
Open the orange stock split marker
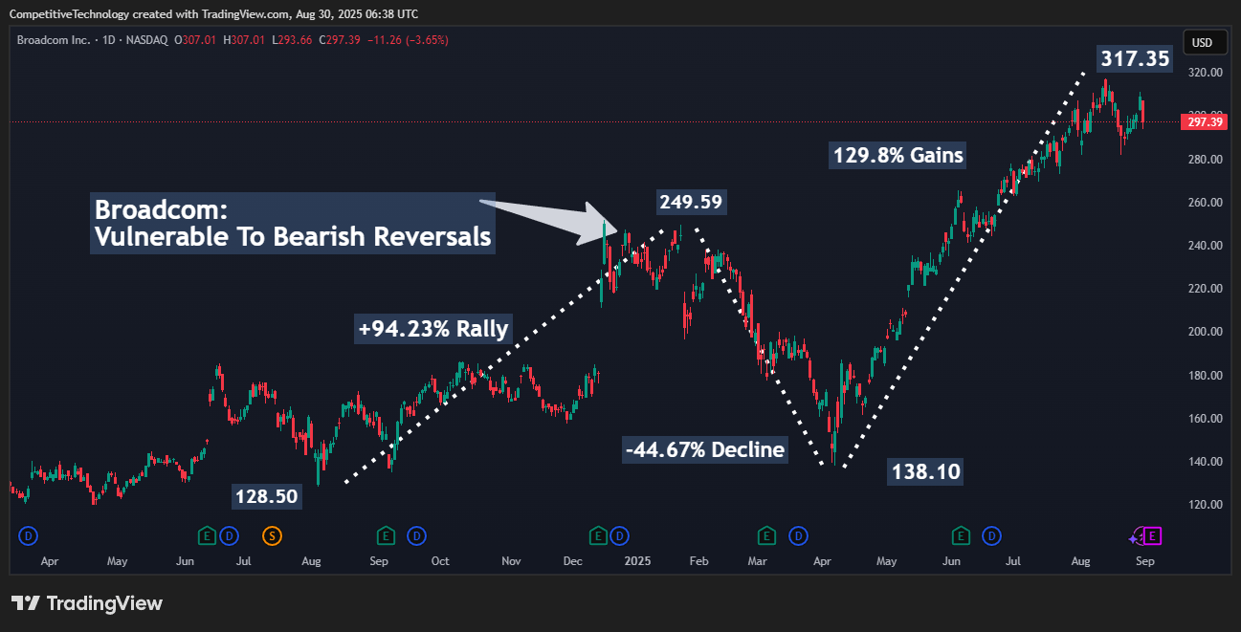[x=272, y=535]
